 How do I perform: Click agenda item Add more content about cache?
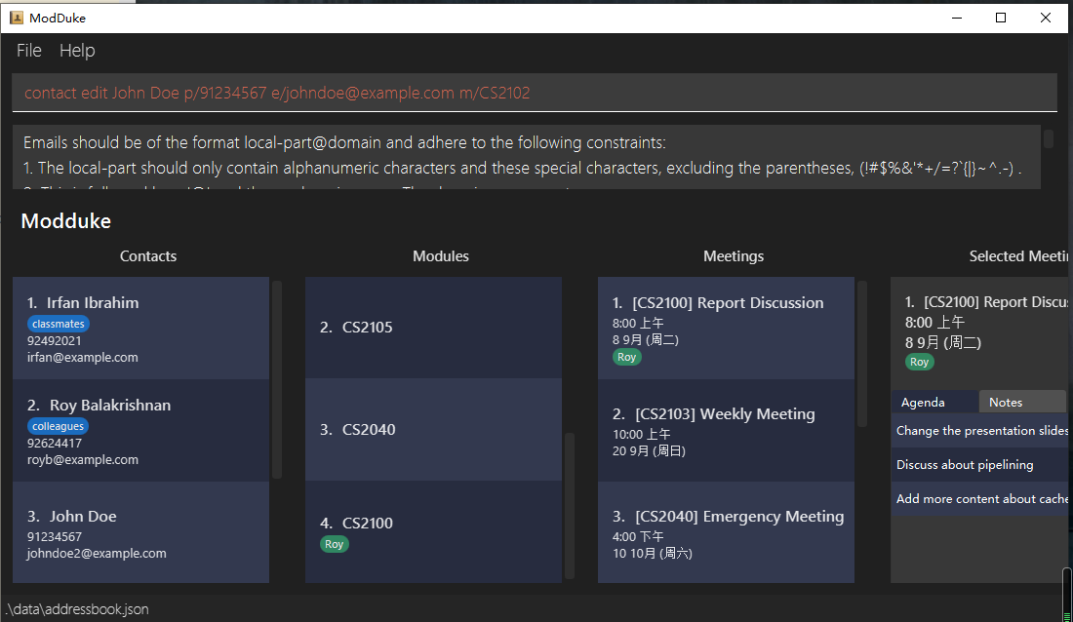coord(981,499)
